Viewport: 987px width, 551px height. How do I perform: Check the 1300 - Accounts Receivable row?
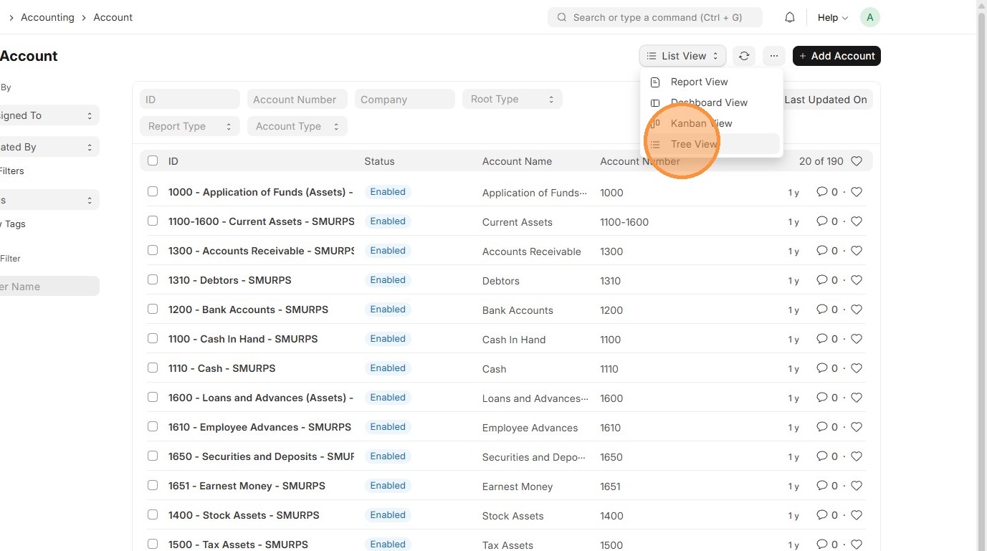pos(153,250)
